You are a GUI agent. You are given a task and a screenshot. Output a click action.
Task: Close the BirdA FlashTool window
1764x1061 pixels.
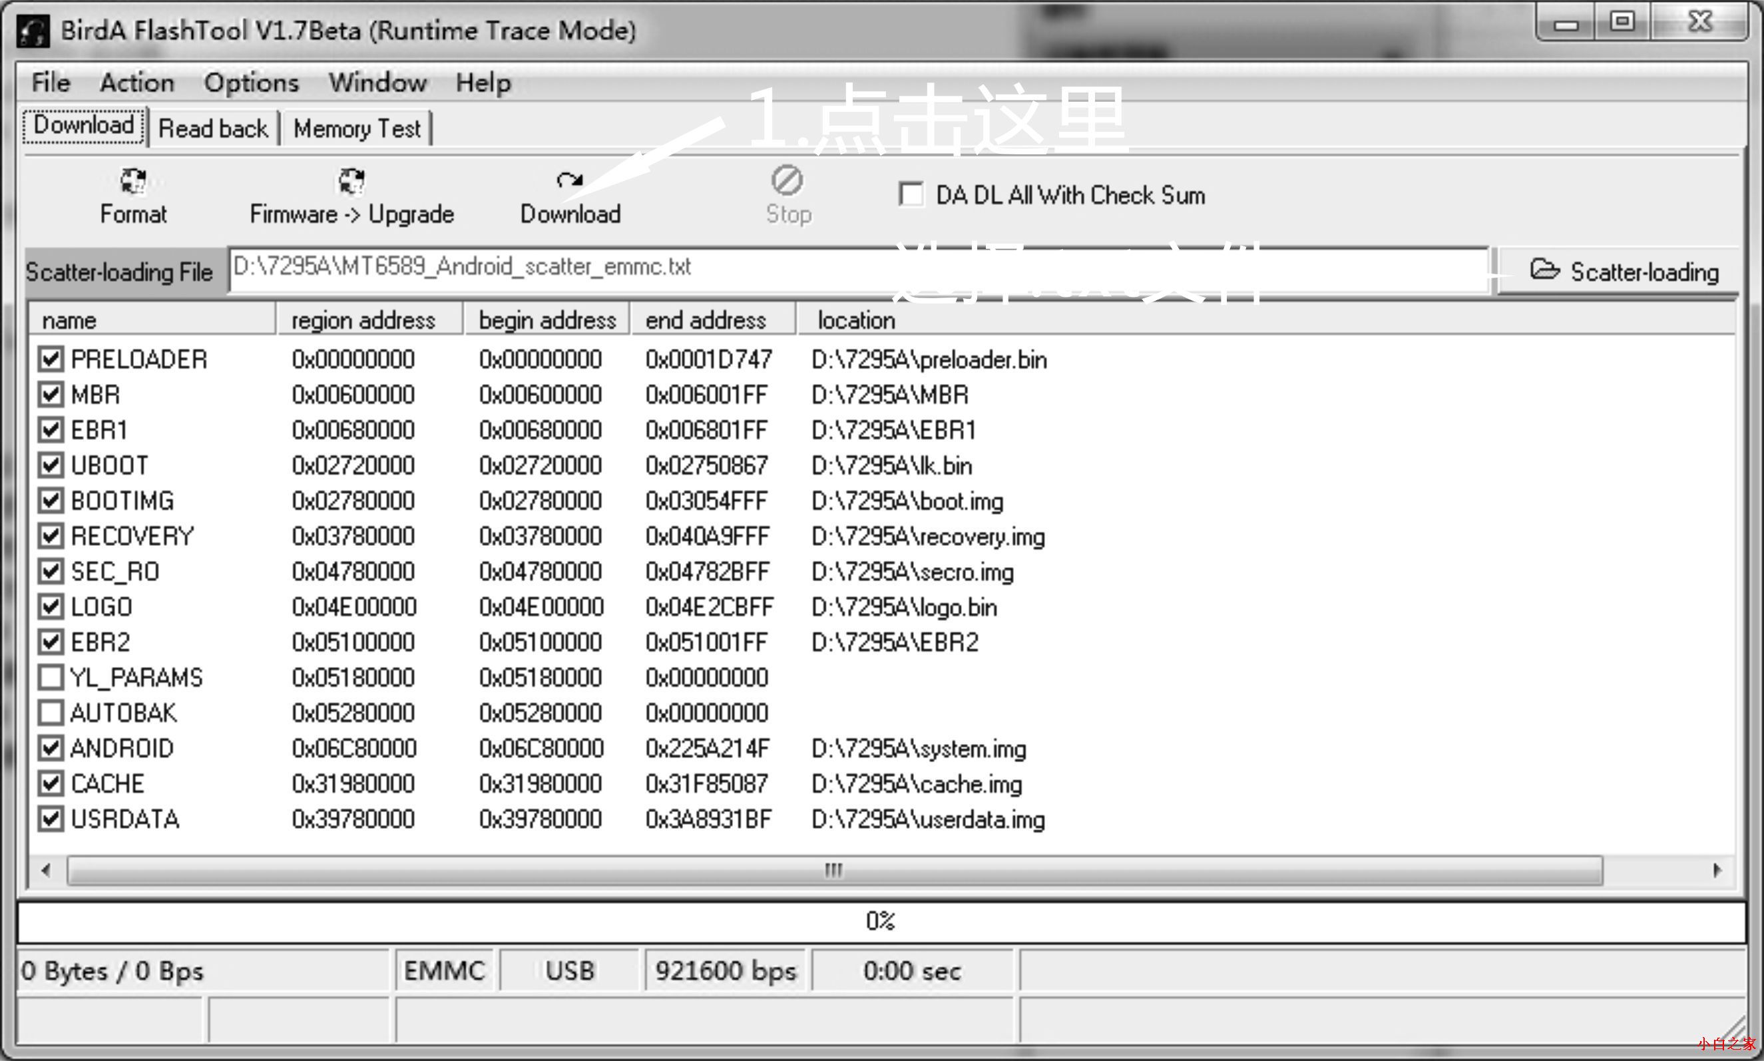coord(1699,23)
